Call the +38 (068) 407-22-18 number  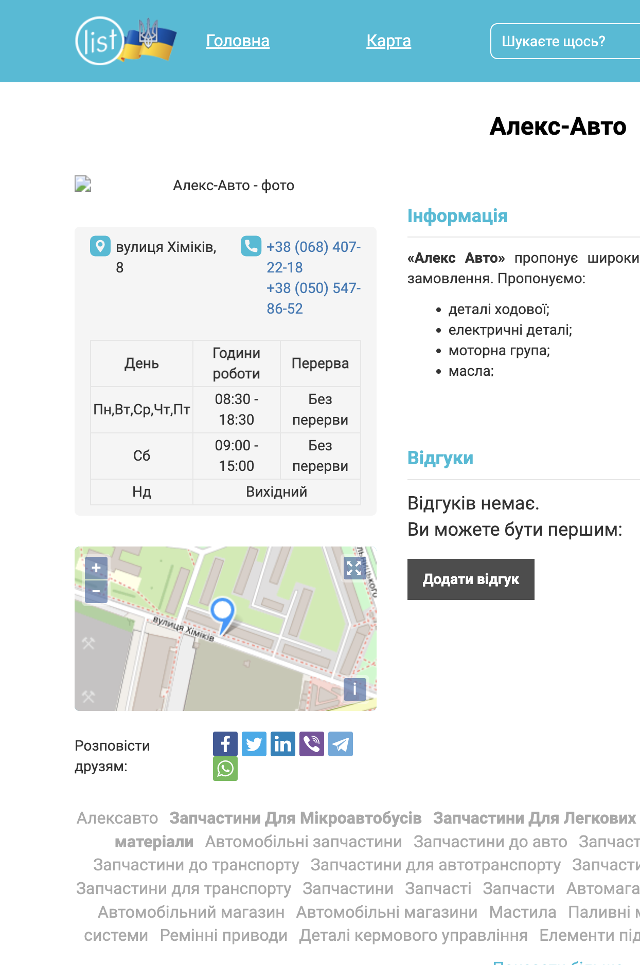pos(313,257)
